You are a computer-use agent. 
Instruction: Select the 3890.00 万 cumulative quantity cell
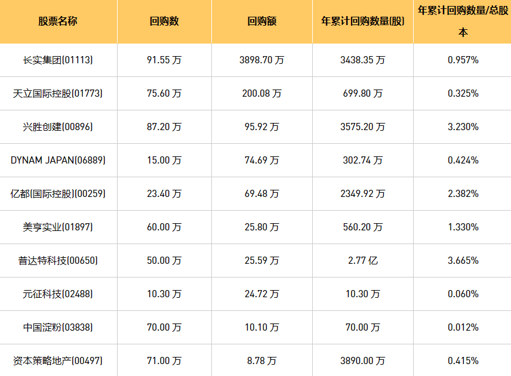click(x=362, y=360)
